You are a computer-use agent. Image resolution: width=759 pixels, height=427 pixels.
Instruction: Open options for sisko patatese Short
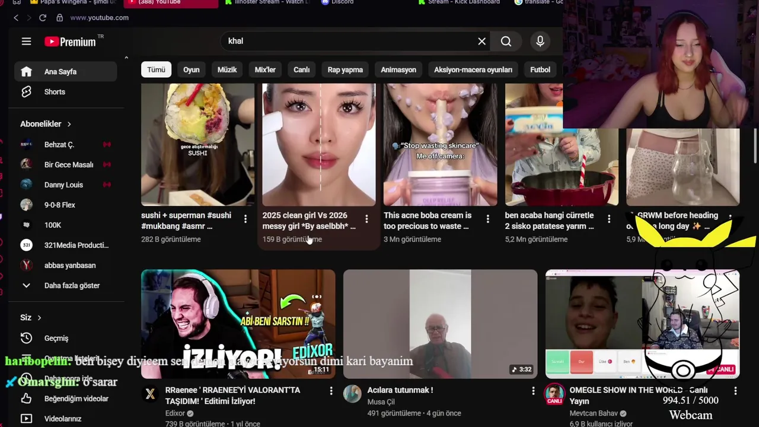click(x=609, y=219)
